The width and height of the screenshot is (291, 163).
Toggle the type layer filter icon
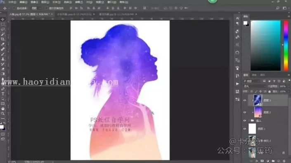274,81
